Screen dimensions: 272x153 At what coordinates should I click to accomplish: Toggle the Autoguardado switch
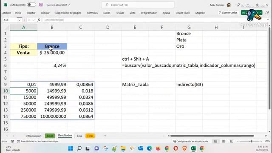click(31, 5)
